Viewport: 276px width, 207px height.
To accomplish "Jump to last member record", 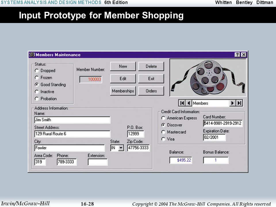I will coord(239,103).
